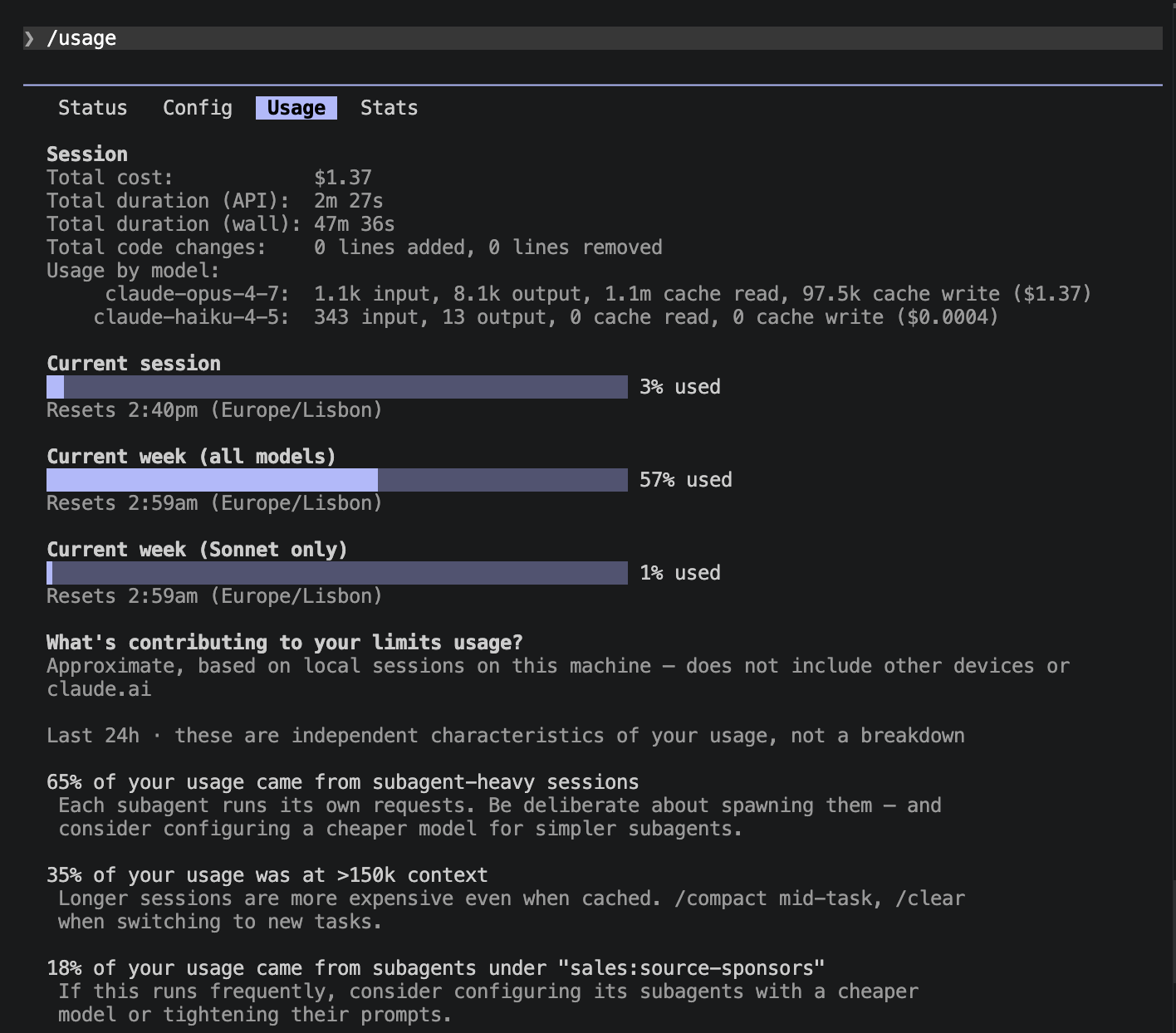Image resolution: width=1176 pixels, height=1033 pixels.
Task: Click the >150k context usage line
Action: point(267,875)
